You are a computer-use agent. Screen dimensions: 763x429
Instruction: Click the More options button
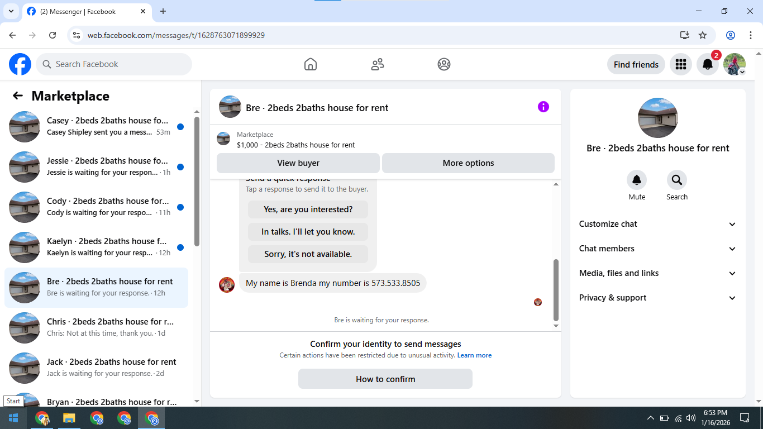pyautogui.click(x=468, y=163)
